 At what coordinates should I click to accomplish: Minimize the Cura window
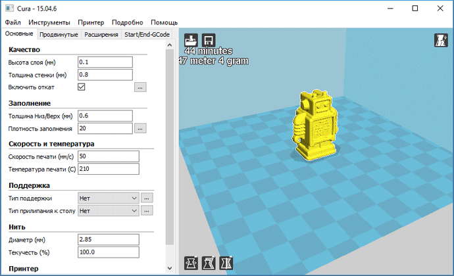pos(390,9)
